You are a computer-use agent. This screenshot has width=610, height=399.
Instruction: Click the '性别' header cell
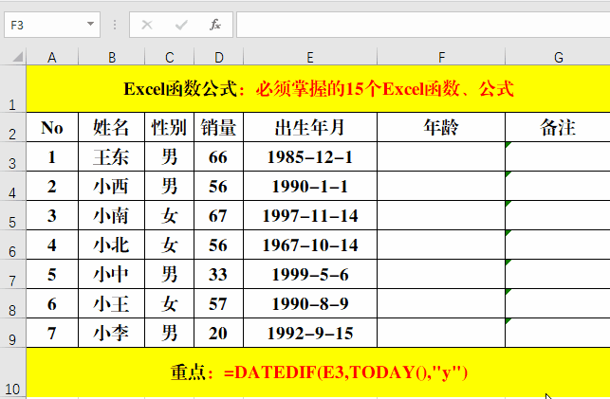[169, 127]
